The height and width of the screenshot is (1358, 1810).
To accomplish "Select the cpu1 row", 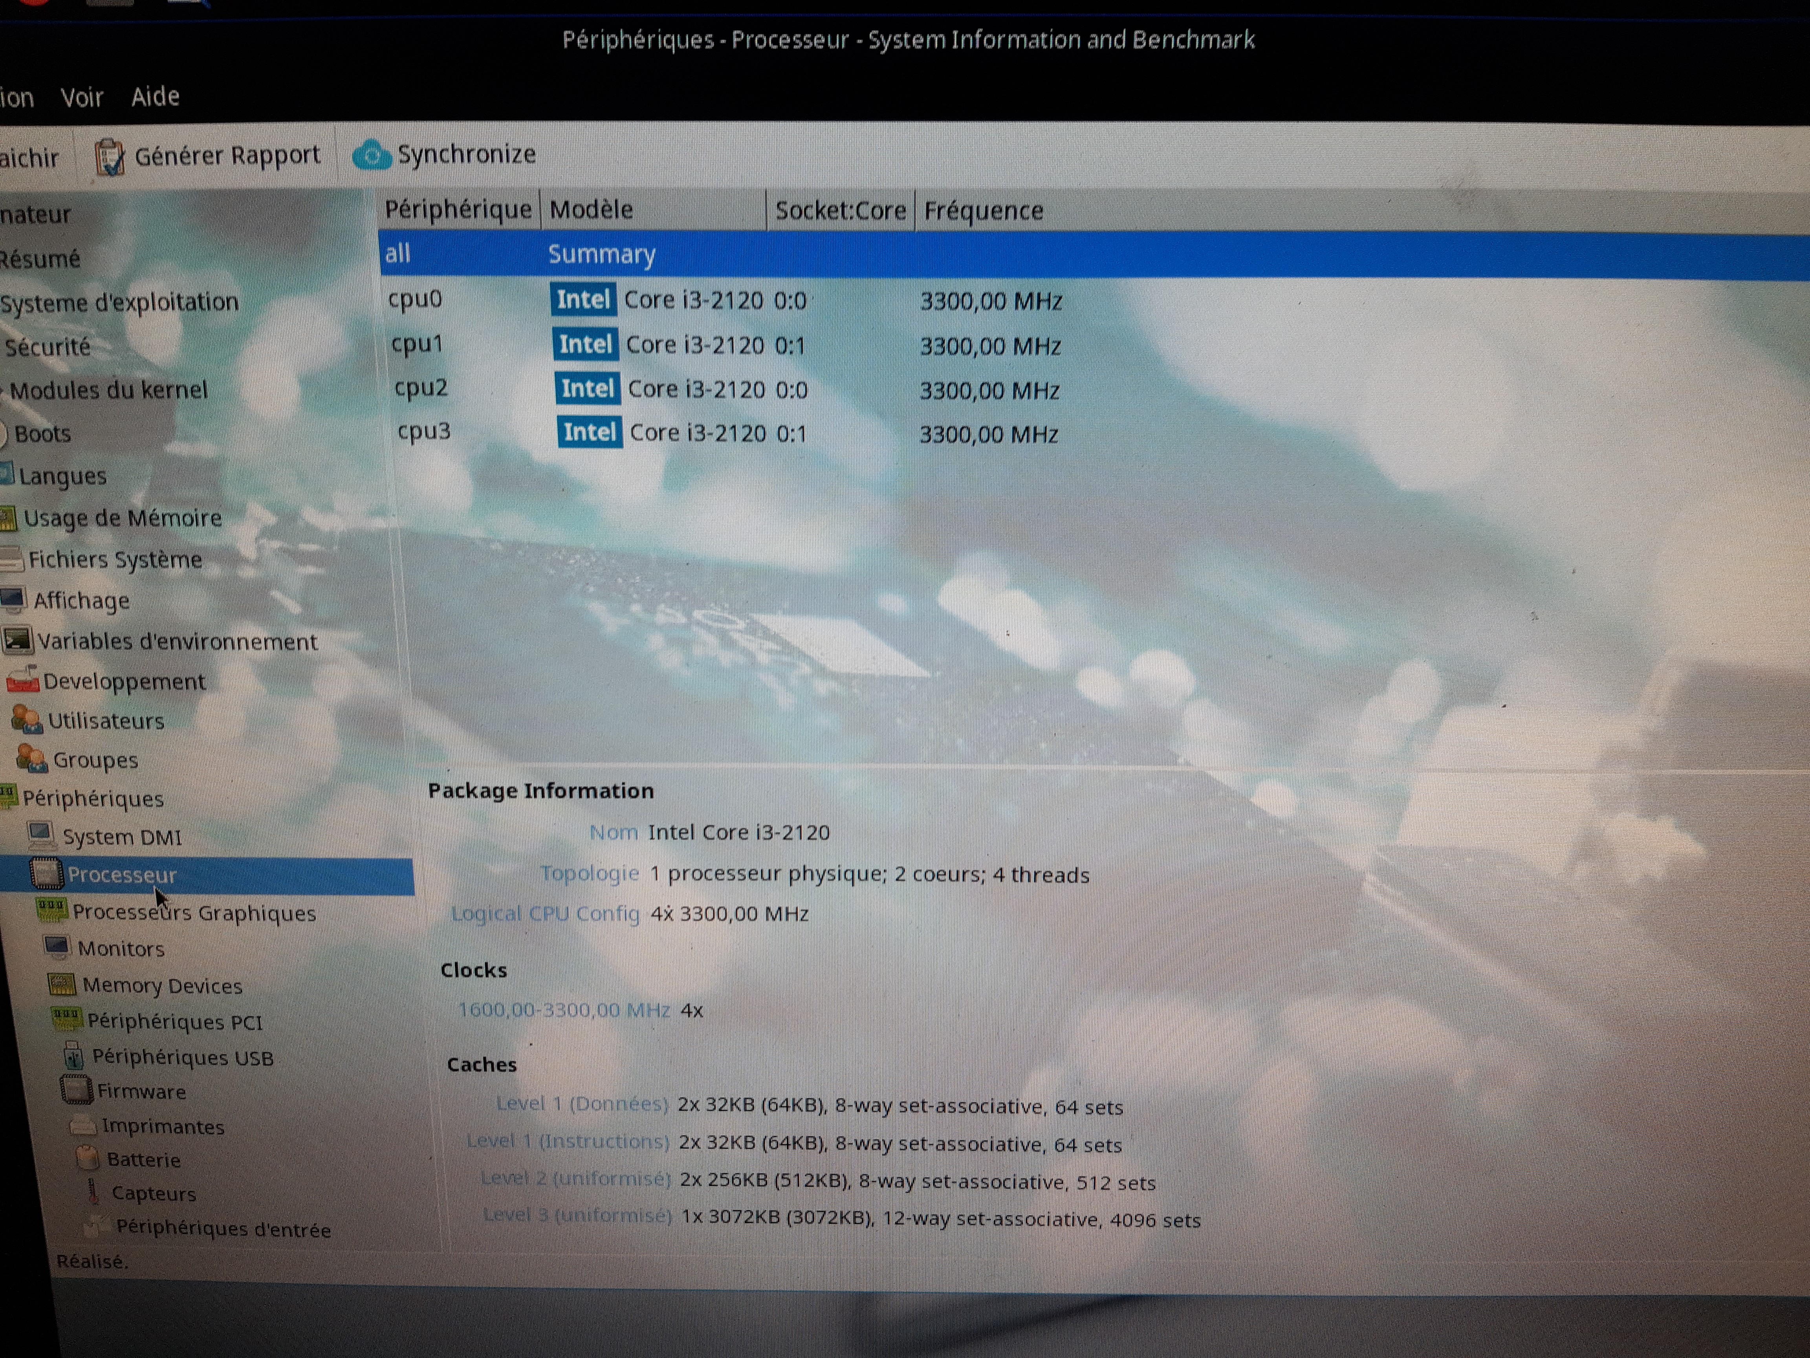I will [x=1094, y=345].
